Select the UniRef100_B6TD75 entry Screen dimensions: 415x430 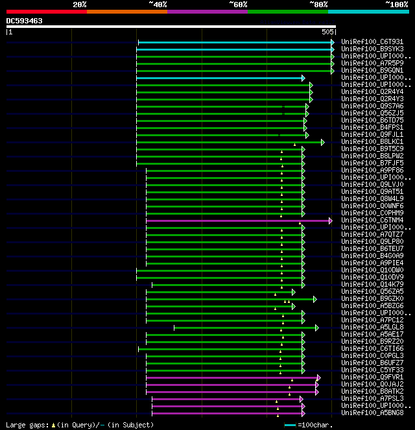coord(372,120)
